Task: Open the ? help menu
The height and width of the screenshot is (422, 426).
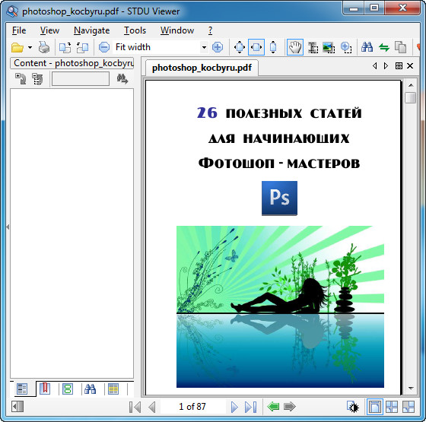Action: click(x=210, y=30)
